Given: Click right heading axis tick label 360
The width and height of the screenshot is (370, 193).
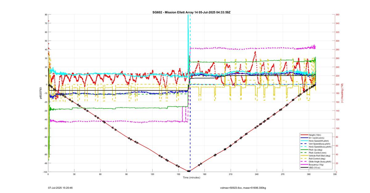Looking at the screenshot, I should (338, 15).
